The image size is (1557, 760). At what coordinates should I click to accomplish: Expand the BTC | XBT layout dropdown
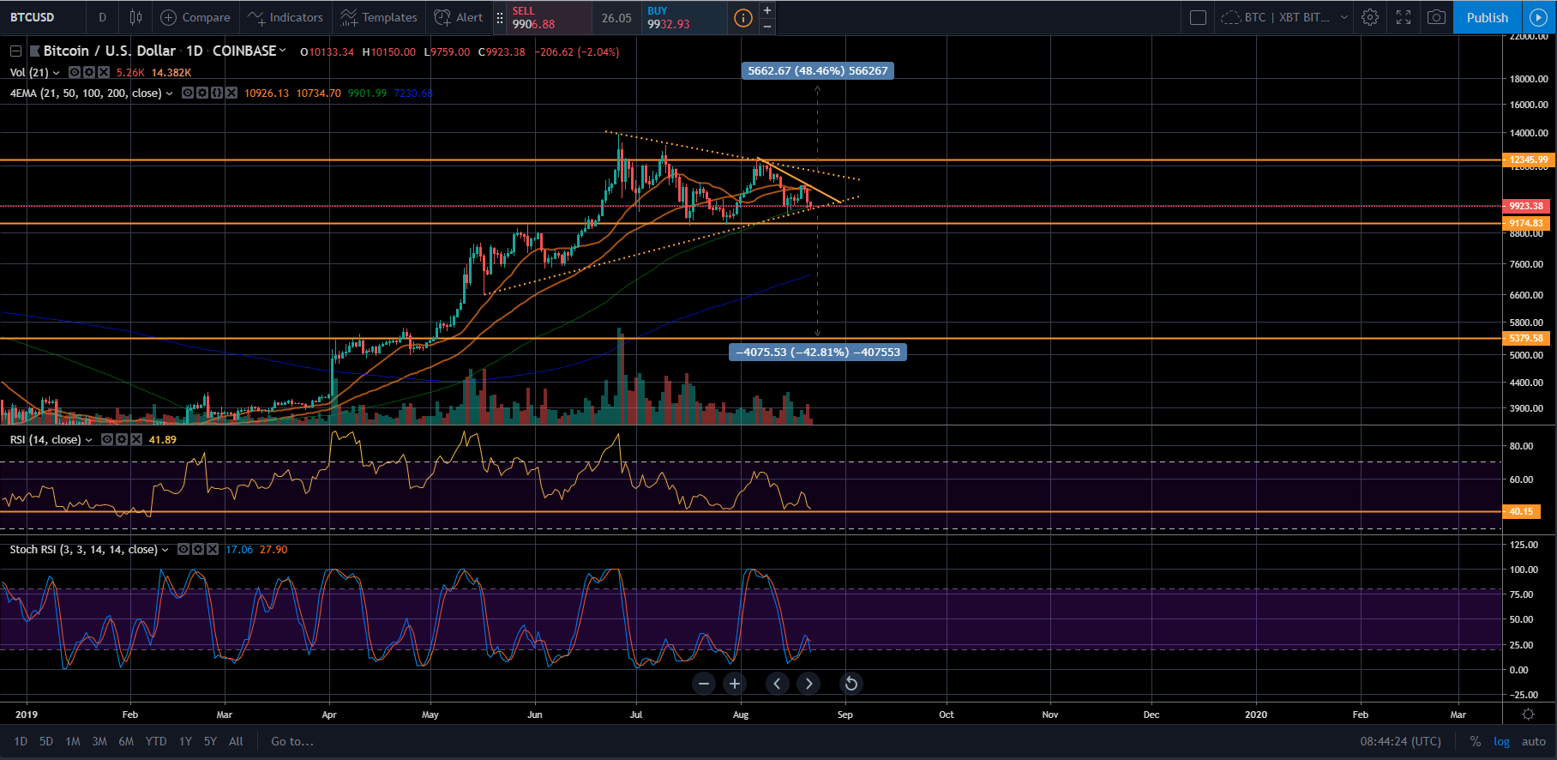pyautogui.click(x=1344, y=17)
